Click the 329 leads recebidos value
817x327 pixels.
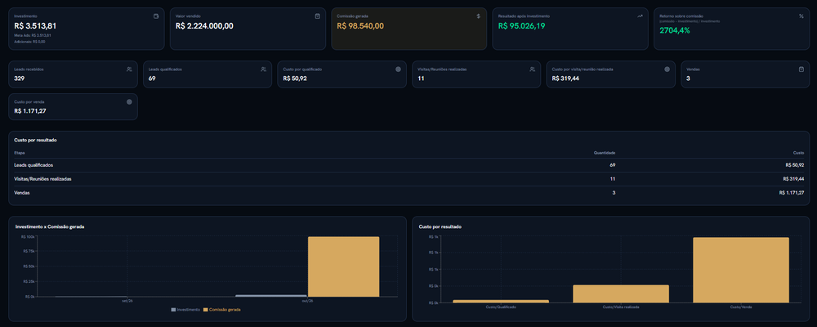coord(20,78)
